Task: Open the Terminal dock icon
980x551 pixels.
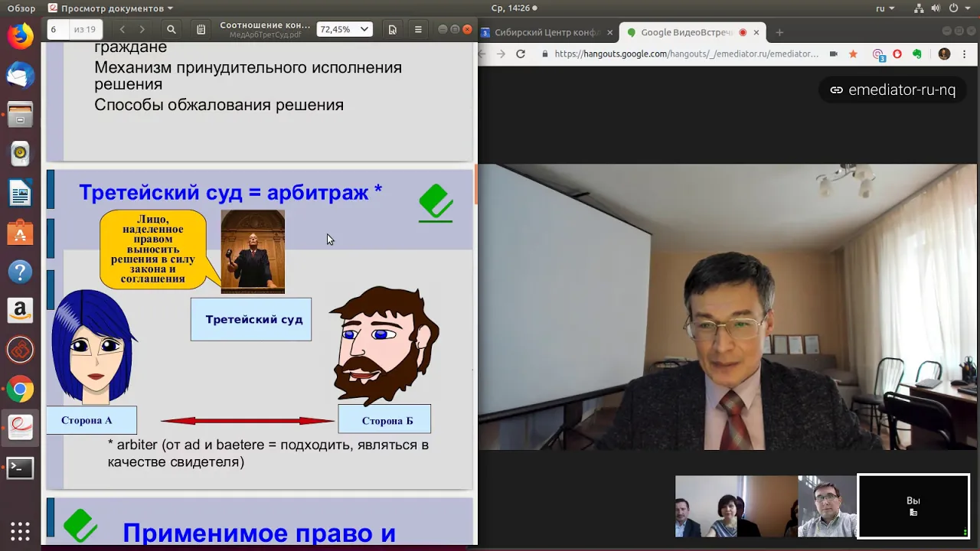Action: pyautogui.click(x=20, y=468)
